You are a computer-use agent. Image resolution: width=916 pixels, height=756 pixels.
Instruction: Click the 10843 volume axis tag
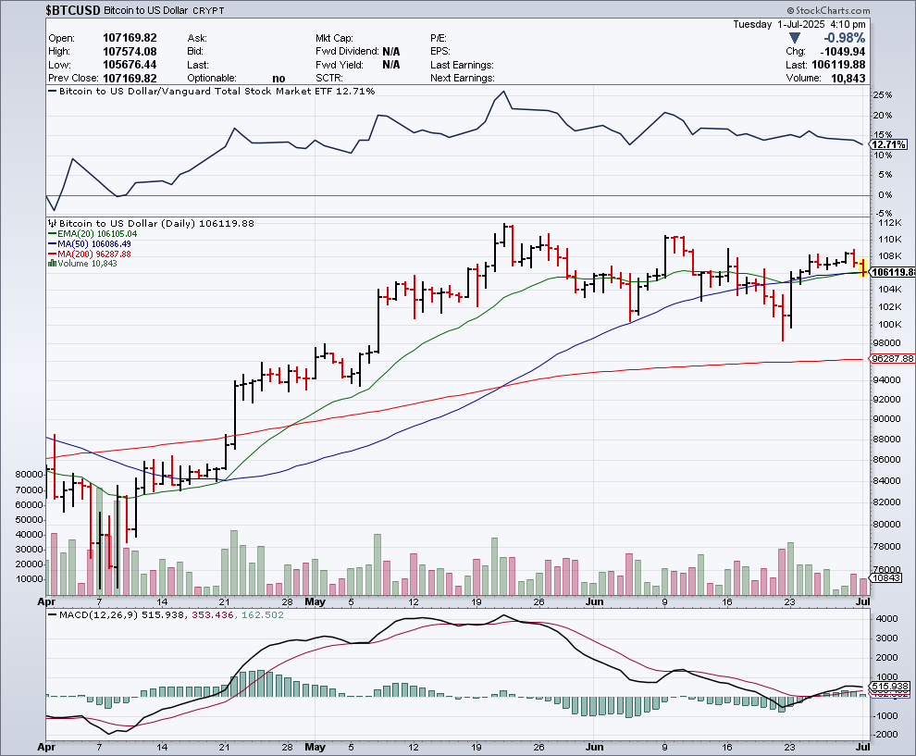[885, 577]
